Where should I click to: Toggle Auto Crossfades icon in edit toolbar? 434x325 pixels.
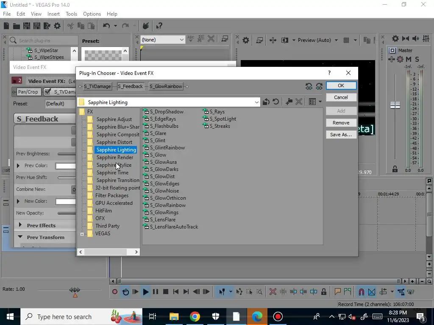point(372,292)
